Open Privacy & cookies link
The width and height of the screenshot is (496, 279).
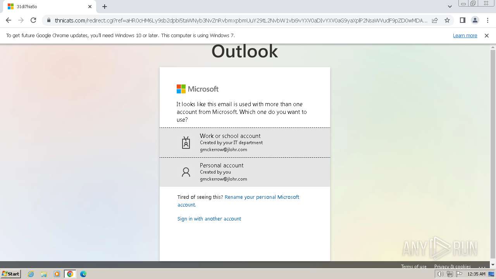pos(453,267)
